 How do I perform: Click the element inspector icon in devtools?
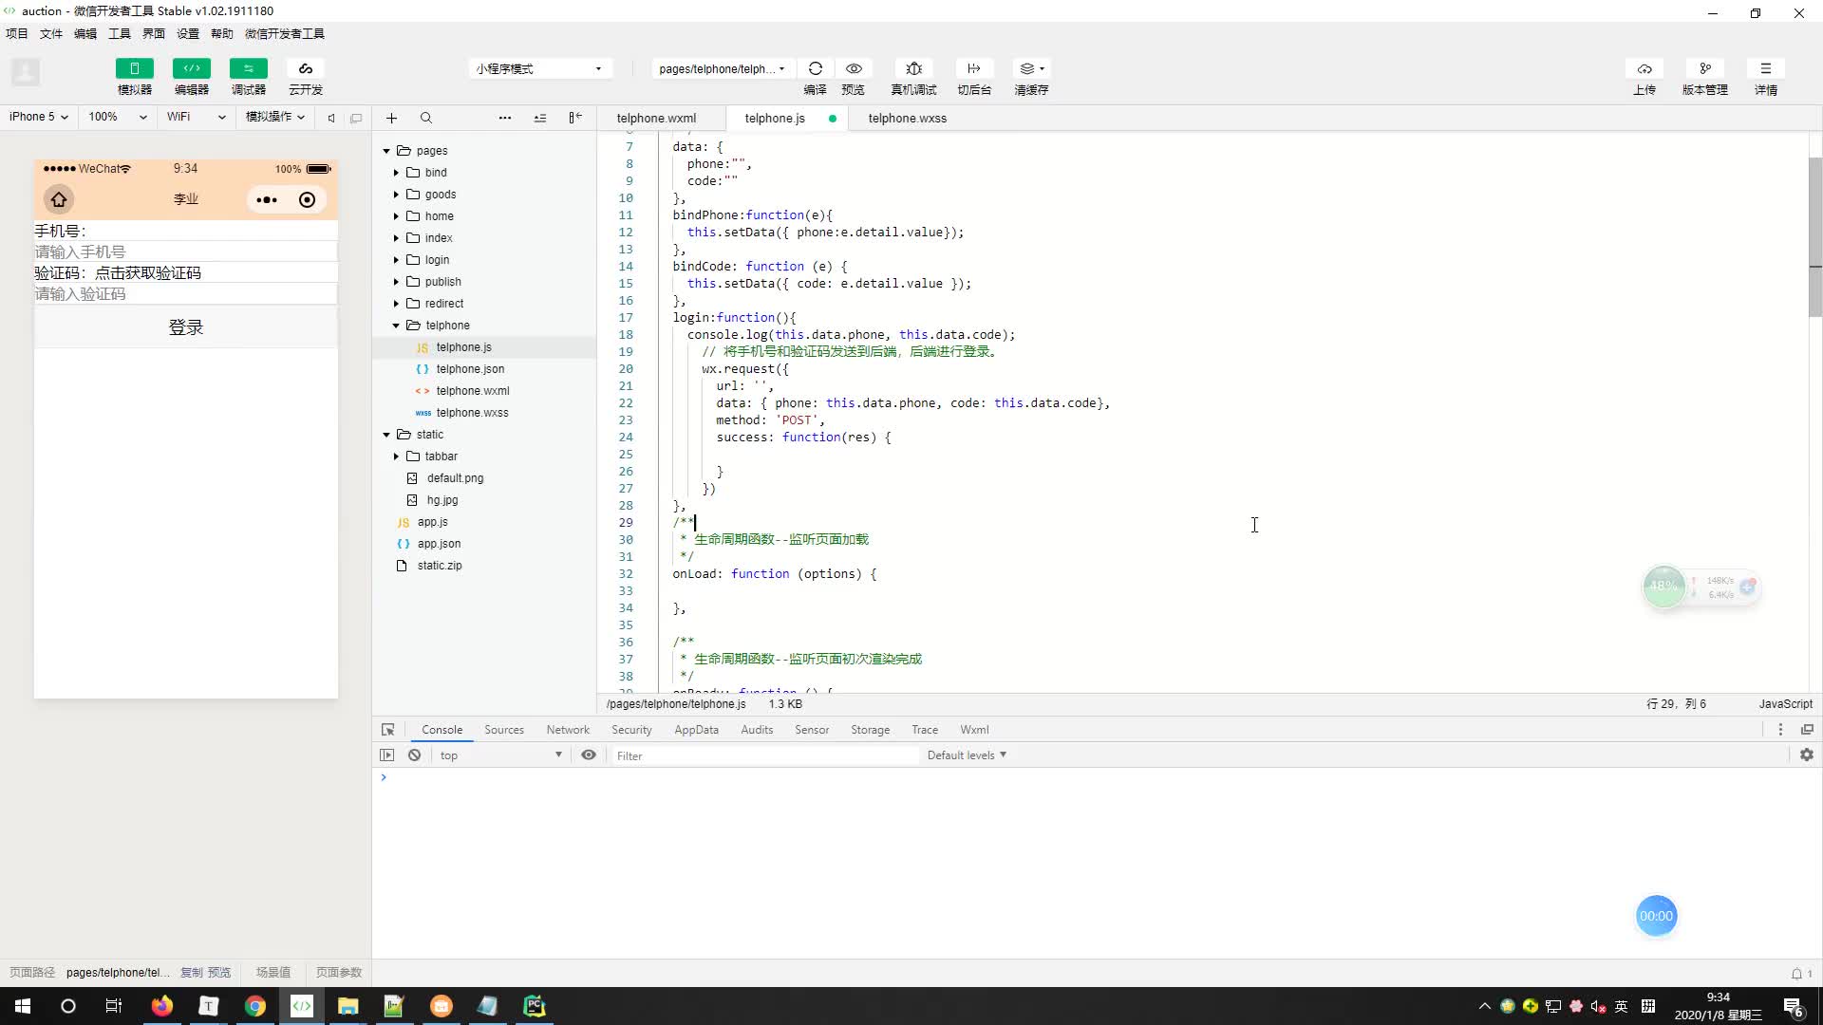pyautogui.click(x=387, y=730)
